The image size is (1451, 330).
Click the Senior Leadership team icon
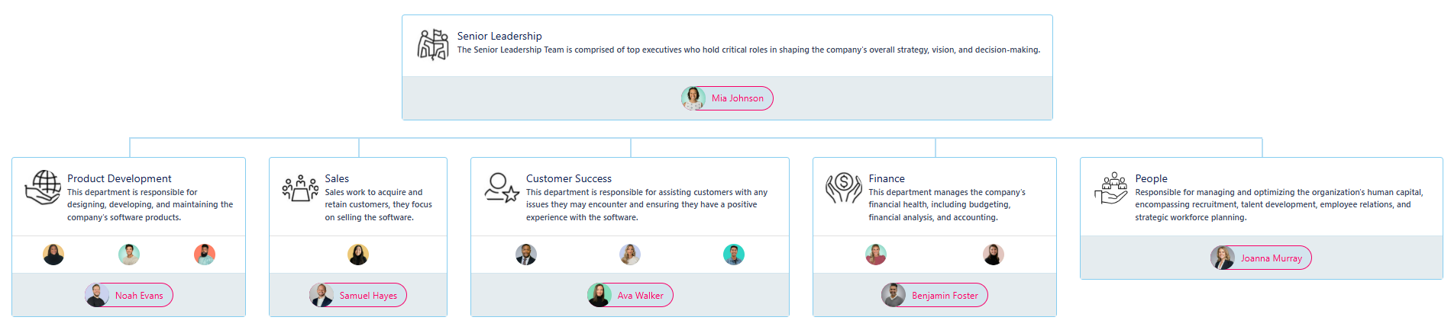click(433, 44)
